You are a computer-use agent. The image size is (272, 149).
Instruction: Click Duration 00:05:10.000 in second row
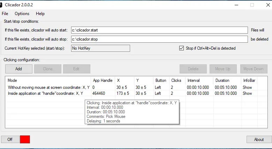tap(226, 93)
